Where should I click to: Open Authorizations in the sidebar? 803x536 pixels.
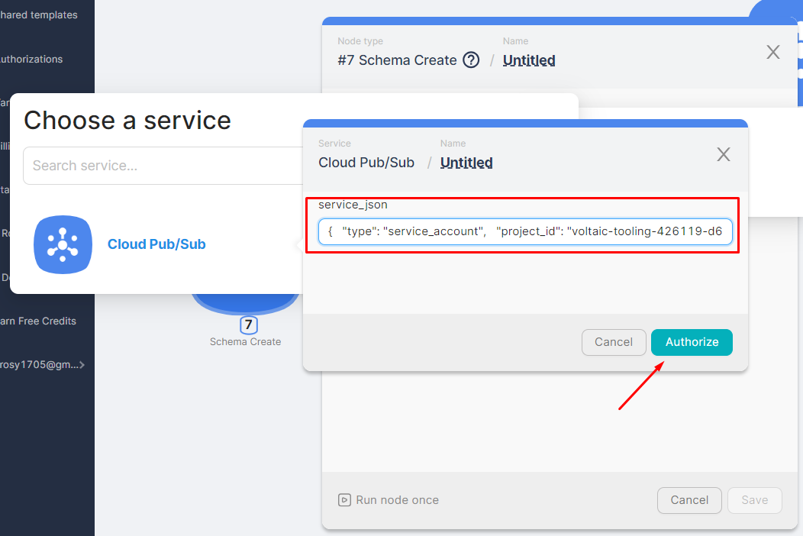click(31, 60)
